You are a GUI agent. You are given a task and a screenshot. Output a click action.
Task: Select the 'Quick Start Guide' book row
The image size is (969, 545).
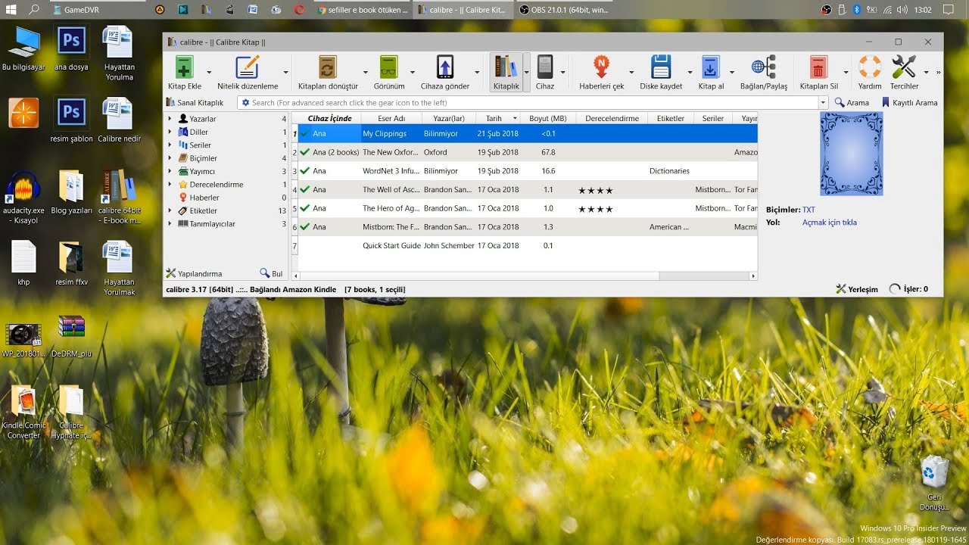[x=524, y=245]
